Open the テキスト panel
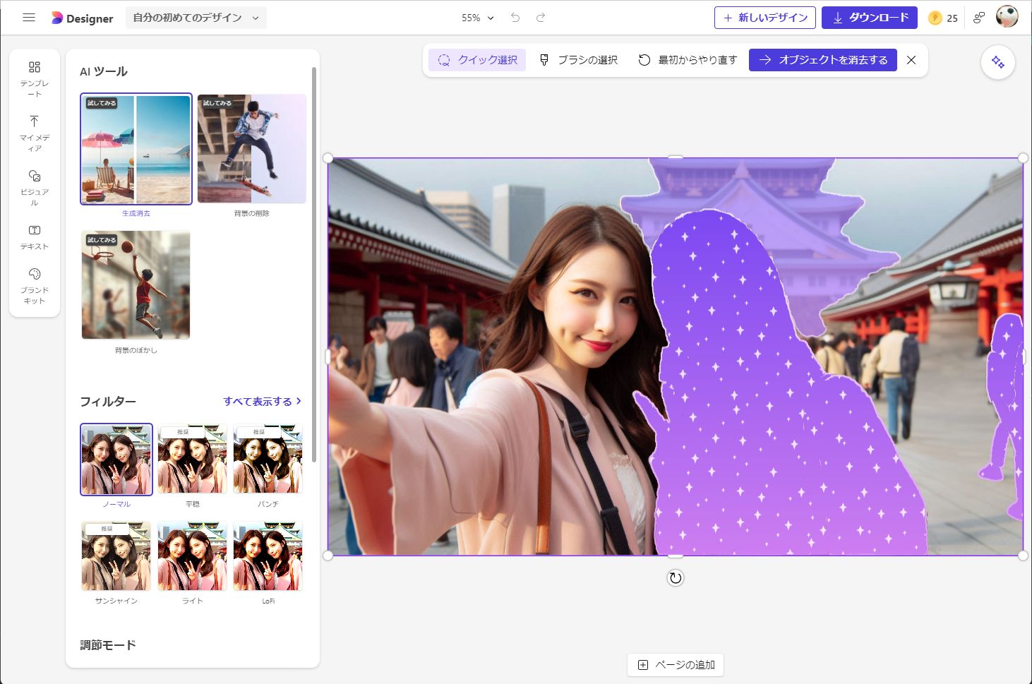Viewport: 1032px width, 684px height. (x=33, y=236)
